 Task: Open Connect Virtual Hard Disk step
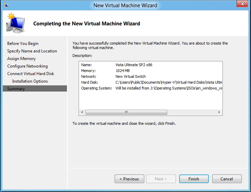click(x=31, y=74)
